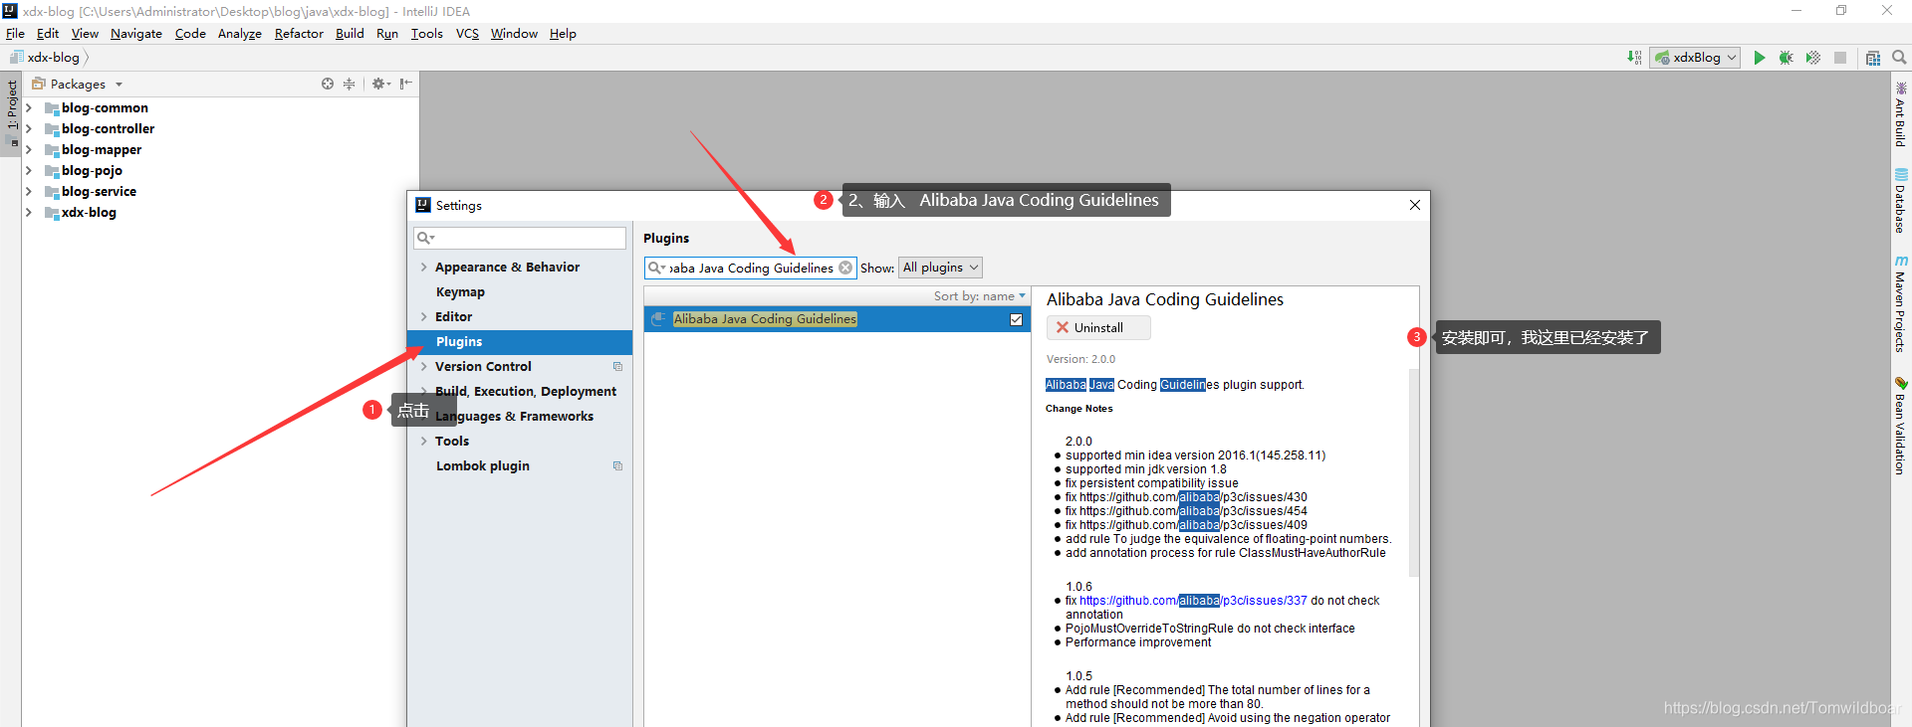1912x727 pixels.
Task: Toggle Alibaba Java Coding Guidelines checkbox
Action: point(1016,319)
